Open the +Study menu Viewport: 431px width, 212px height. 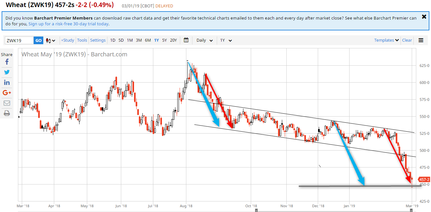(68, 40)
